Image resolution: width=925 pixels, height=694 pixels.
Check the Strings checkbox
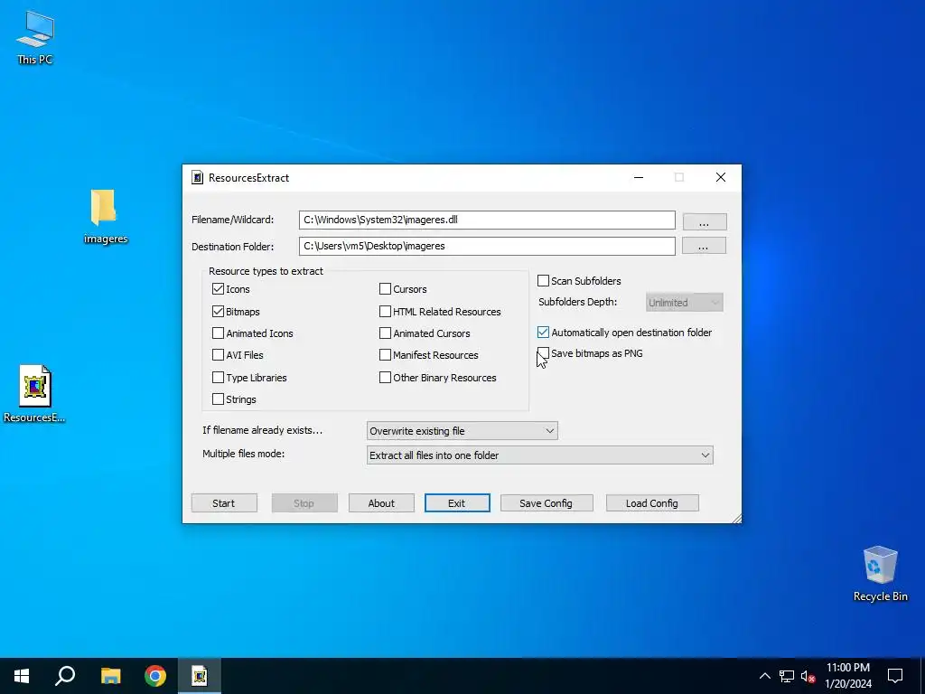pos(218,399)
